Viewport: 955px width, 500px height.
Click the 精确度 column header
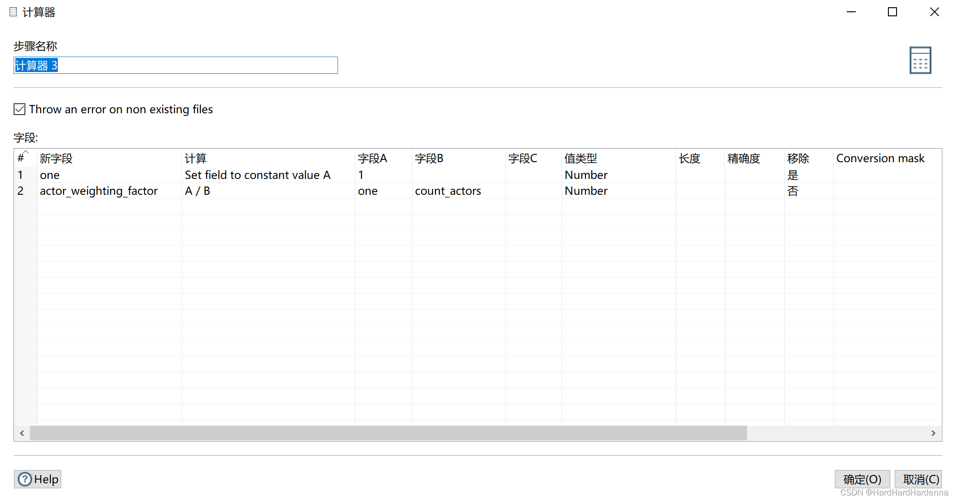[x=754, y=158]
